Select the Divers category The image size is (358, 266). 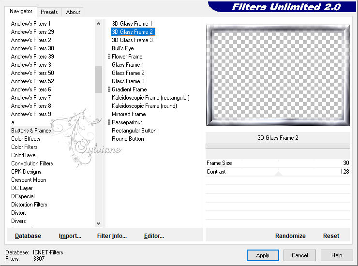18,221
